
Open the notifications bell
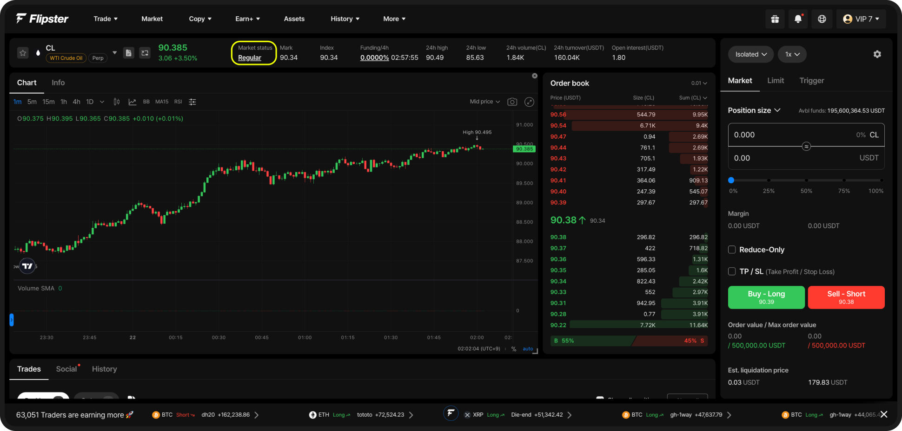pos(798,19)
